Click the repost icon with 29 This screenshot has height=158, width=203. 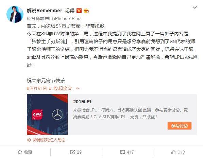[x=73, y=152]
